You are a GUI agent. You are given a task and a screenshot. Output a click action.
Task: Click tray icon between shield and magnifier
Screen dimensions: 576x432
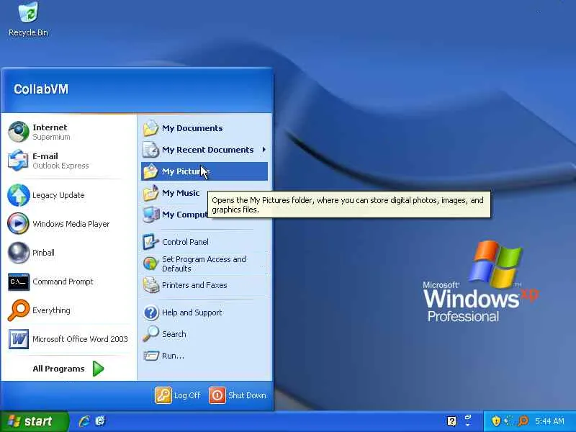(x=509, y=421)
